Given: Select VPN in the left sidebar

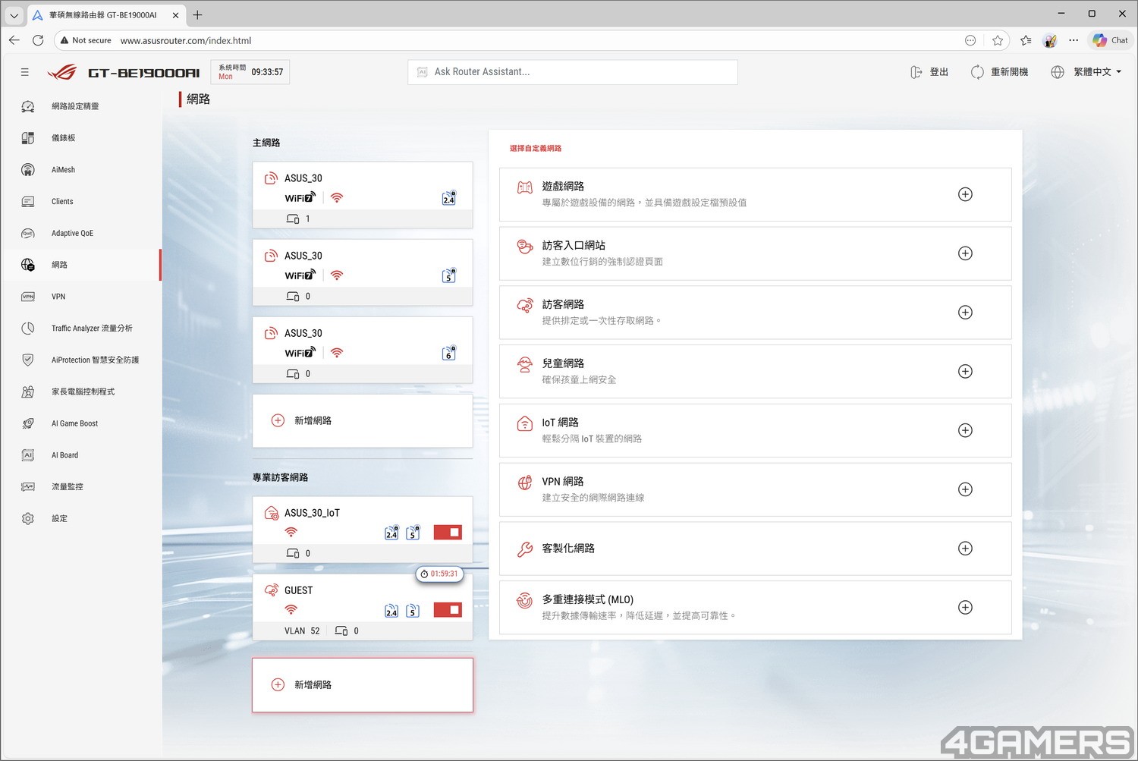Looking at the screenshot, I should 58,297.
